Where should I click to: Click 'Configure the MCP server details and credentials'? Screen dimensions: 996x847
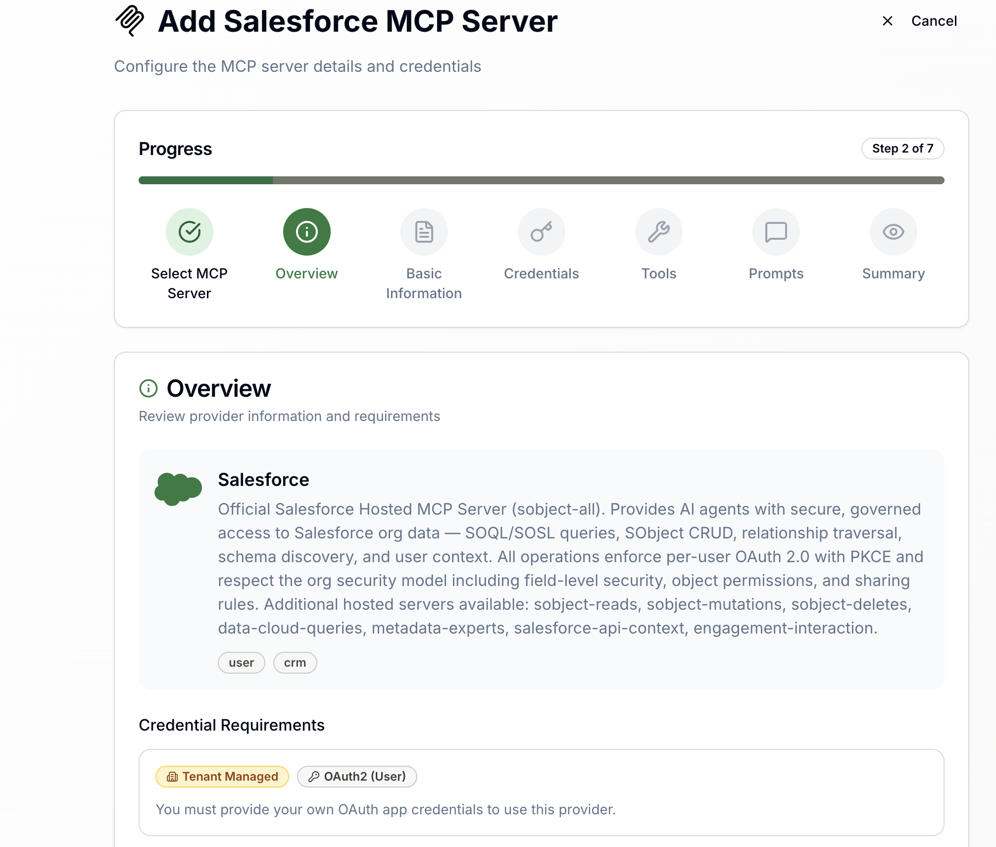coord(298,66)
